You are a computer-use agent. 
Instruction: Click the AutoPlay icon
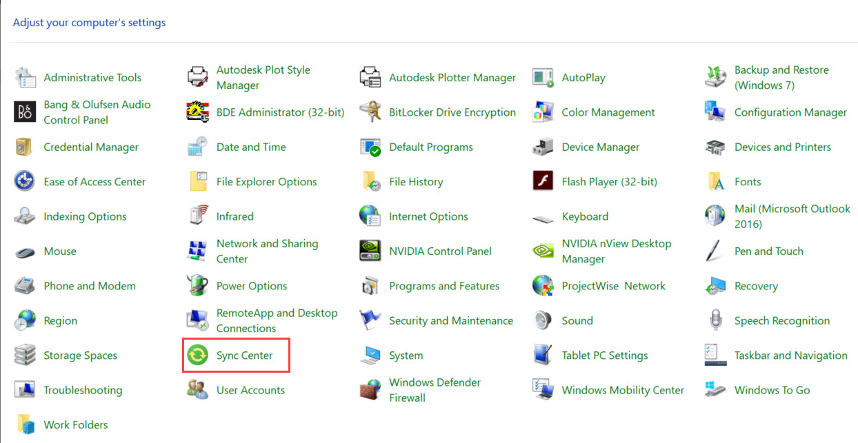tap(543, 78)
